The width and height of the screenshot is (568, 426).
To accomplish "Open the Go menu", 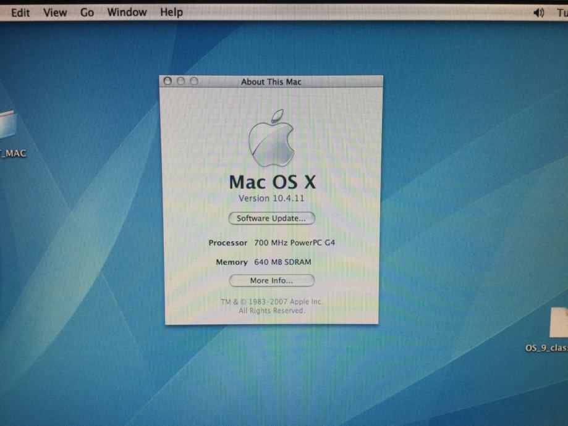I will click(87, 13).
